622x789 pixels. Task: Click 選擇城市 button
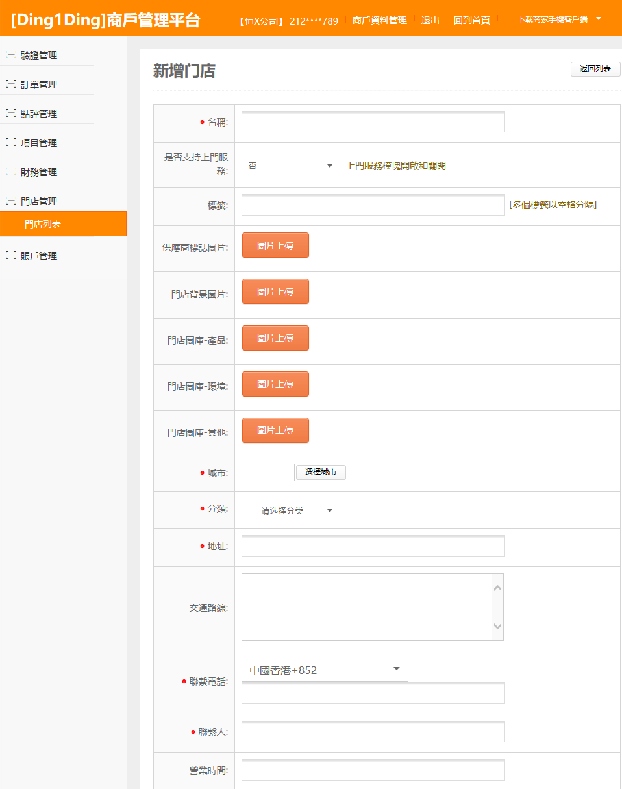[321, 472]
